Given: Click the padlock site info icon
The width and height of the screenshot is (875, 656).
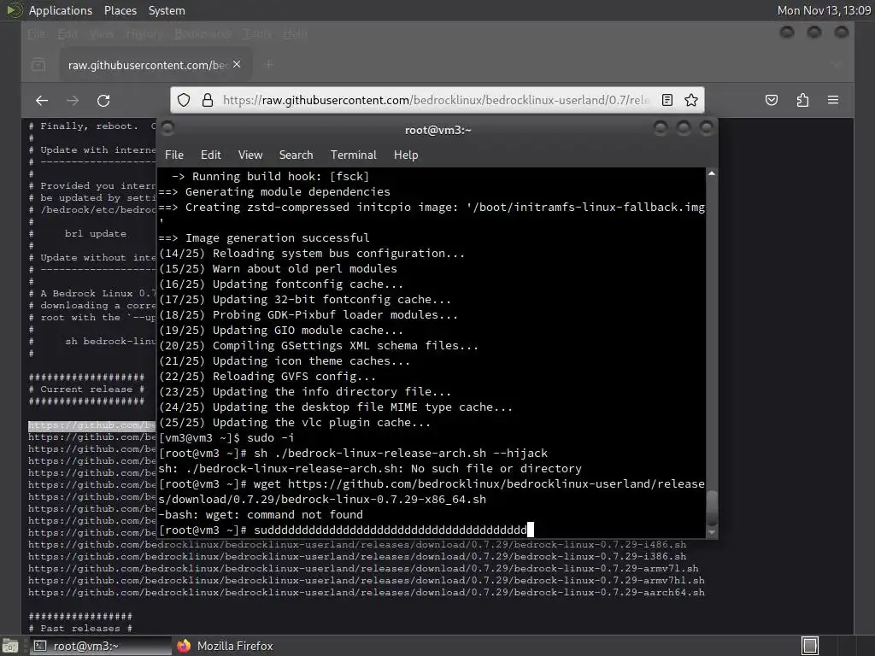Looking at the screenshot, I should [207, 100].
